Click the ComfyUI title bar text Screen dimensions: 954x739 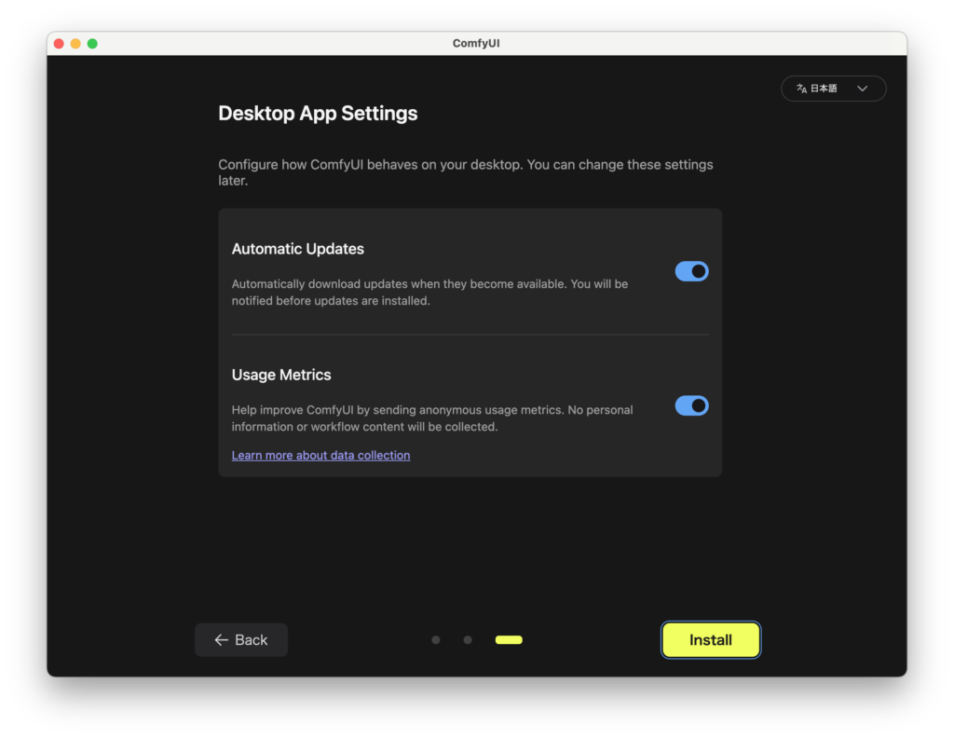point(476,44)
